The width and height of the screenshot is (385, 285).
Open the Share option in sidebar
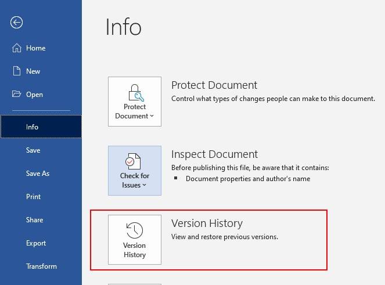(x=41, y=220)
